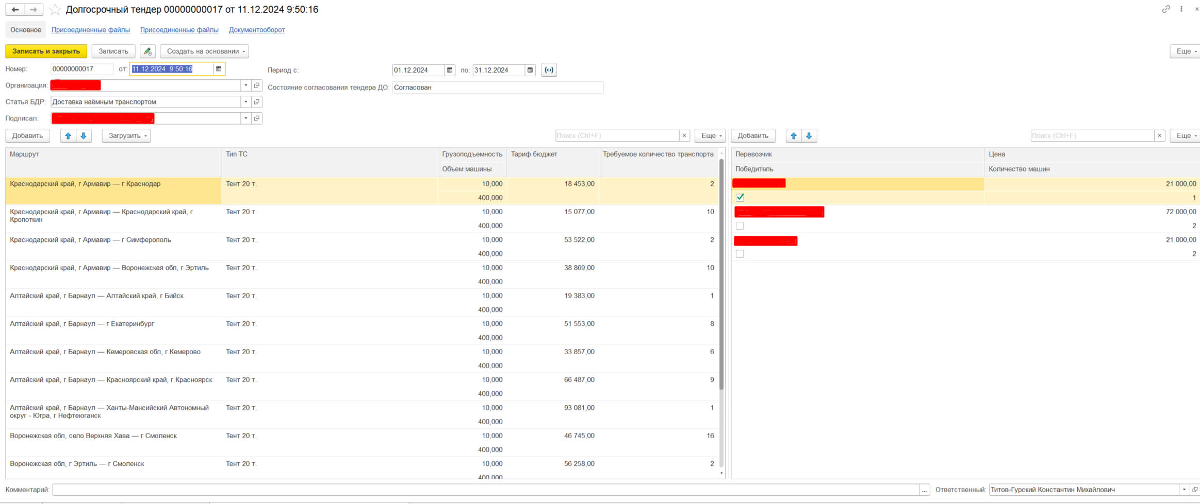Move route row up in left table
Viewport: 1200px width, 504px height.
(x=68, y=136)
